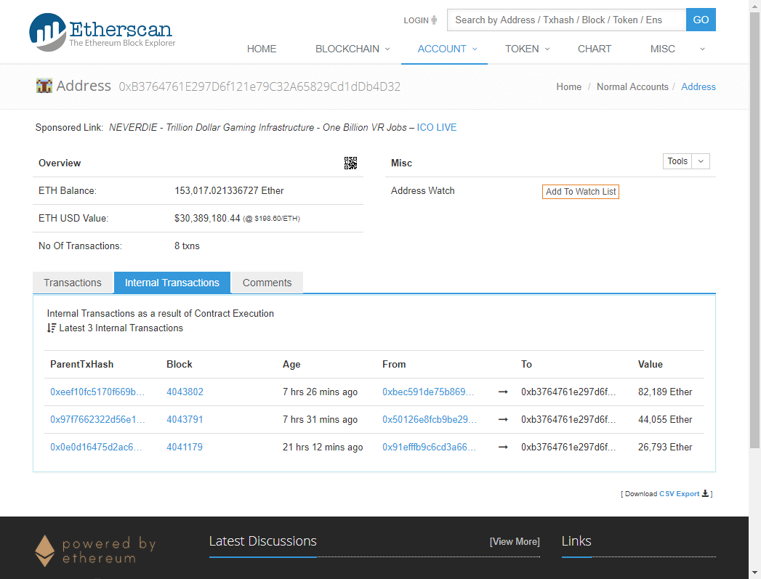Click the address identicon next to Address heading
The height and width of the screenshot is (579, 761).
click(44, 86)
